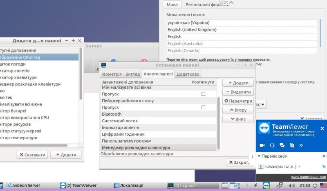Open the Додатково tab
Screen dimensions: 327x191
click(188, 74)
